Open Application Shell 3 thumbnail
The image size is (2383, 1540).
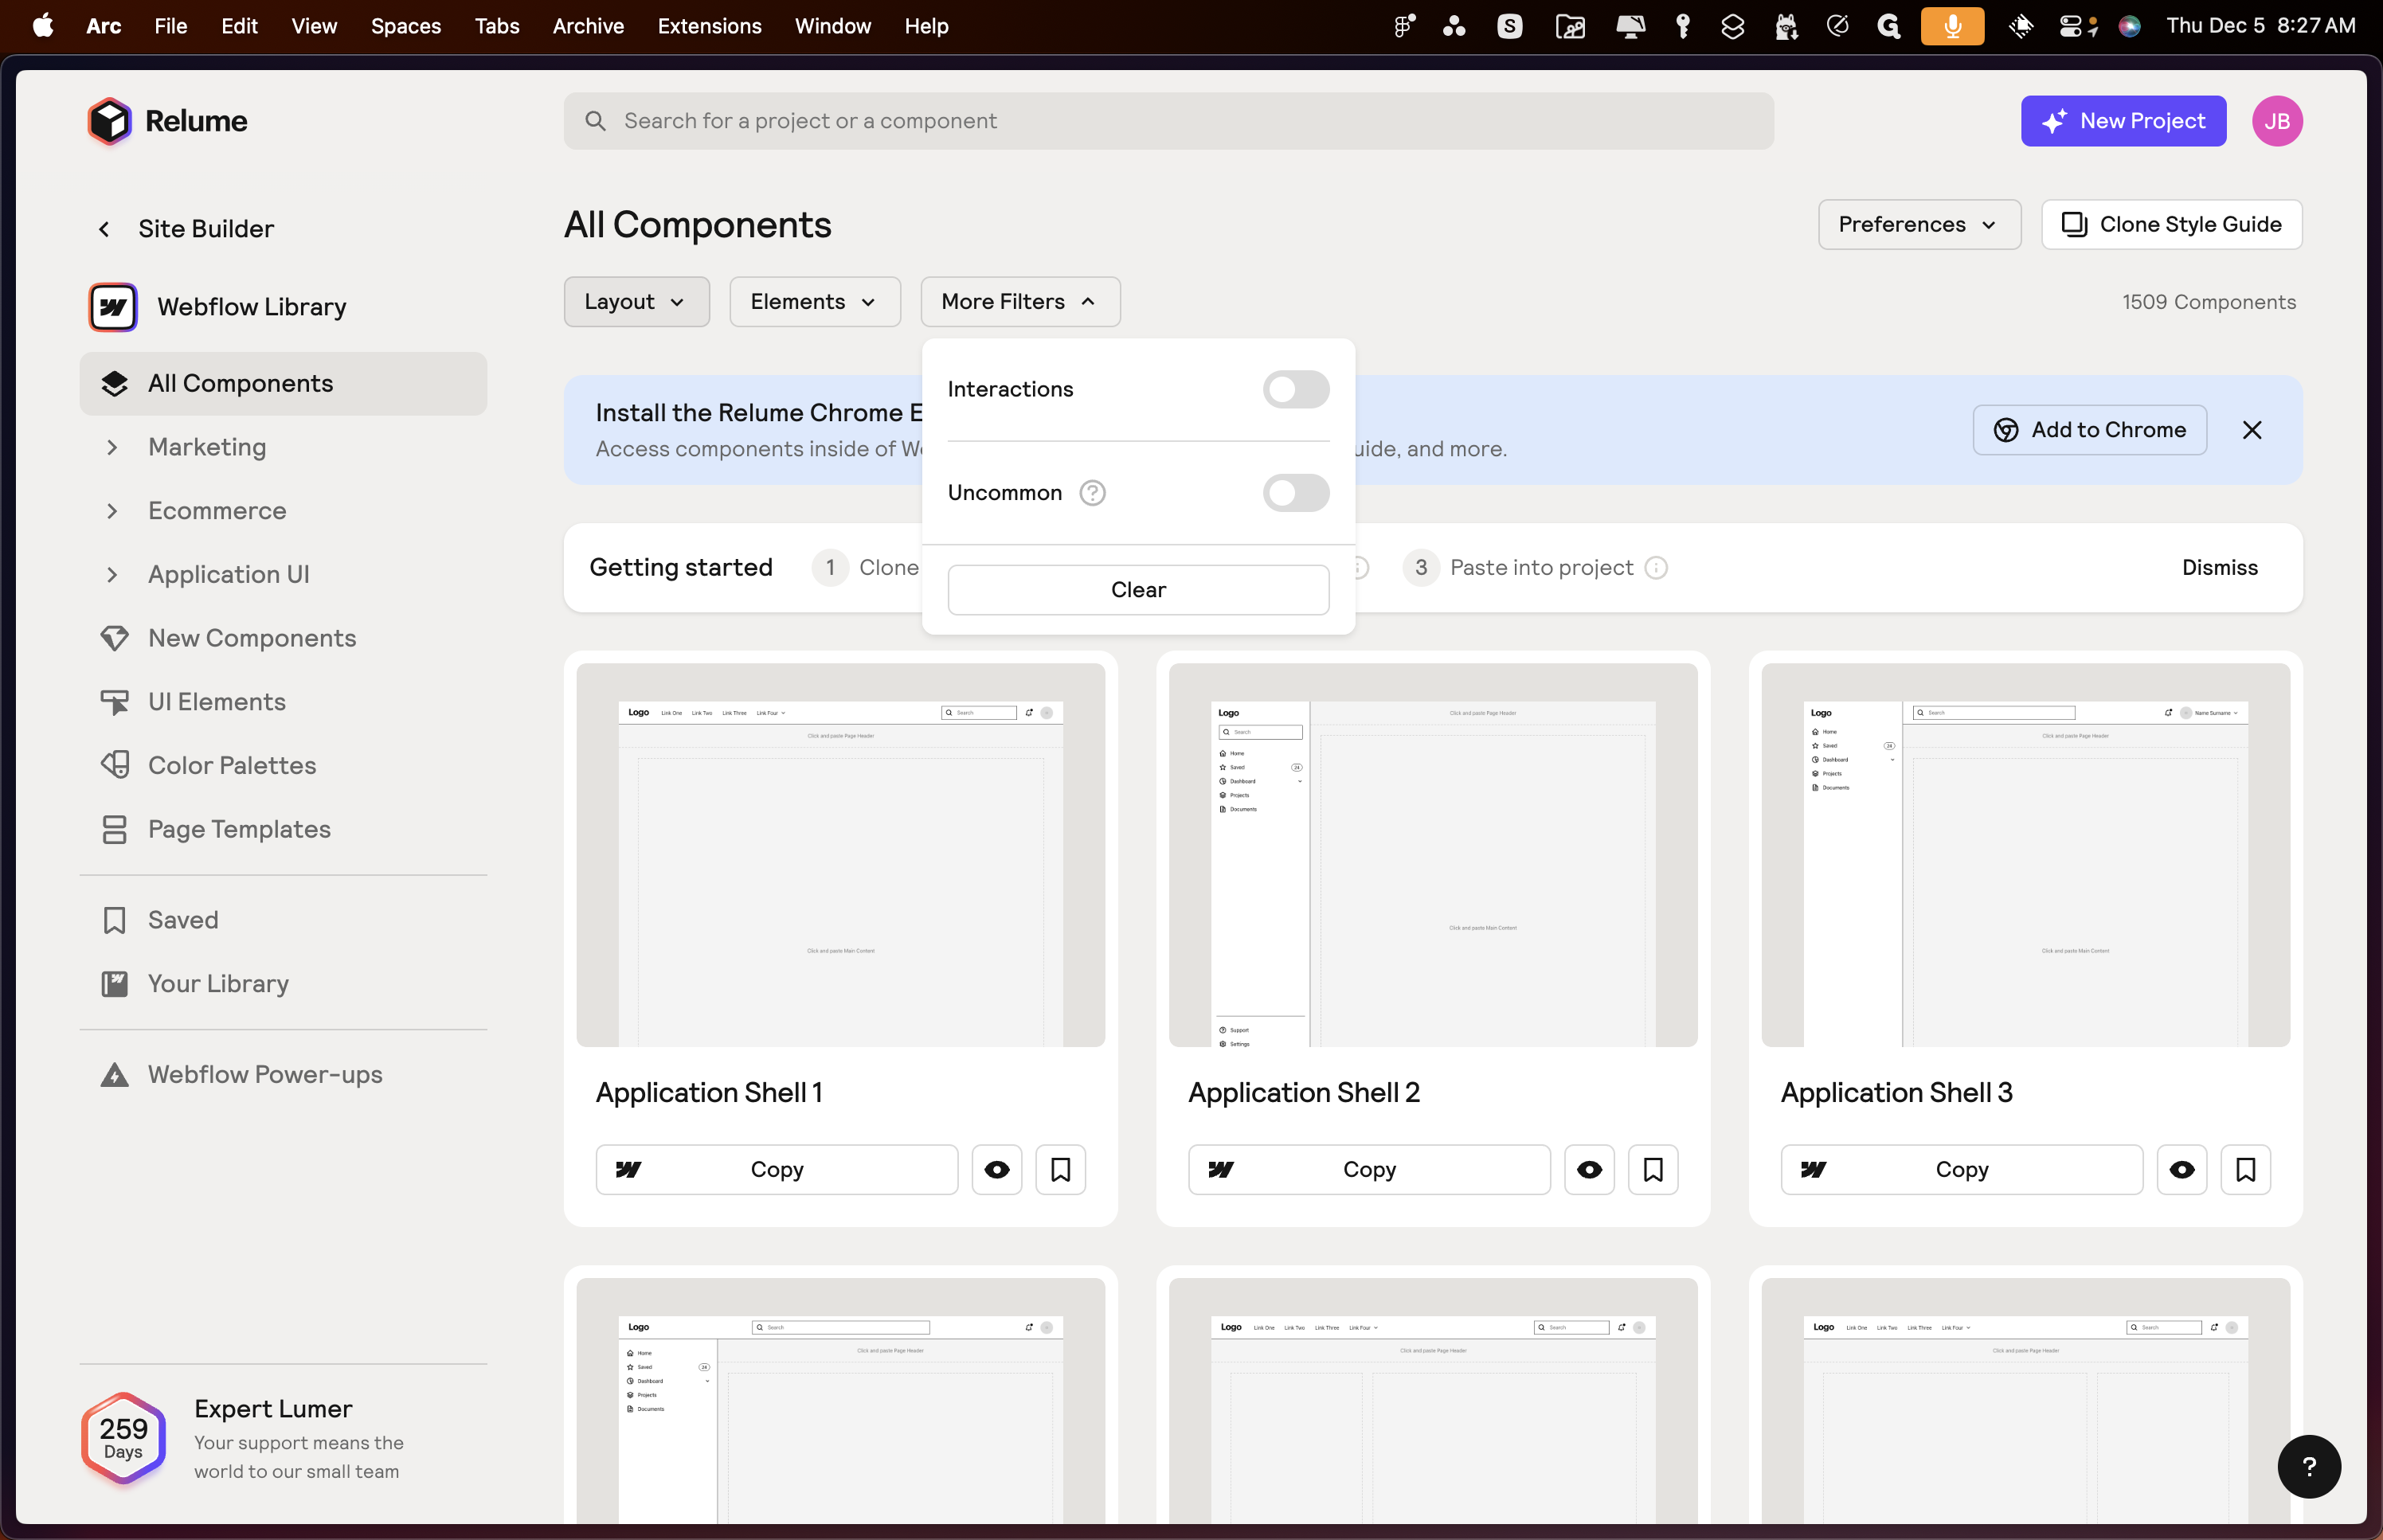[x=2025, y=855]
